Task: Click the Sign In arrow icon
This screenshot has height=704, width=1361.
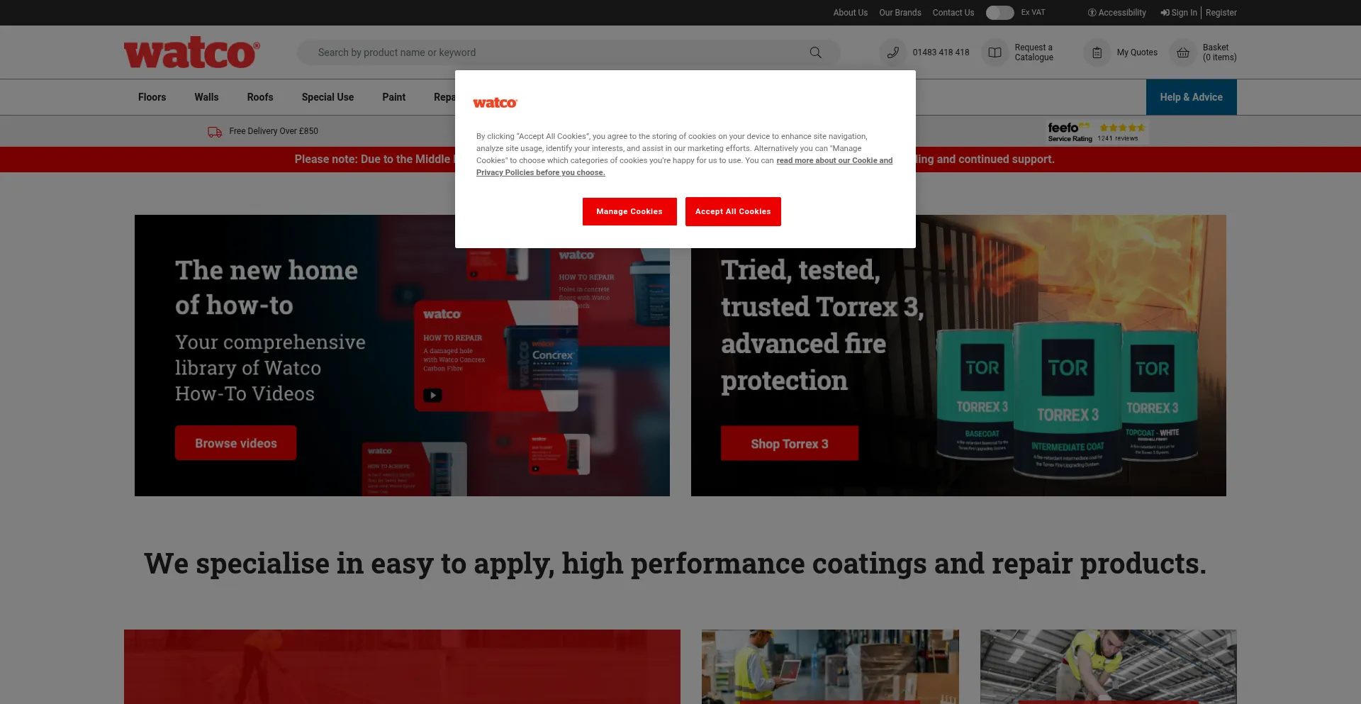Action: pos(1165,13)
